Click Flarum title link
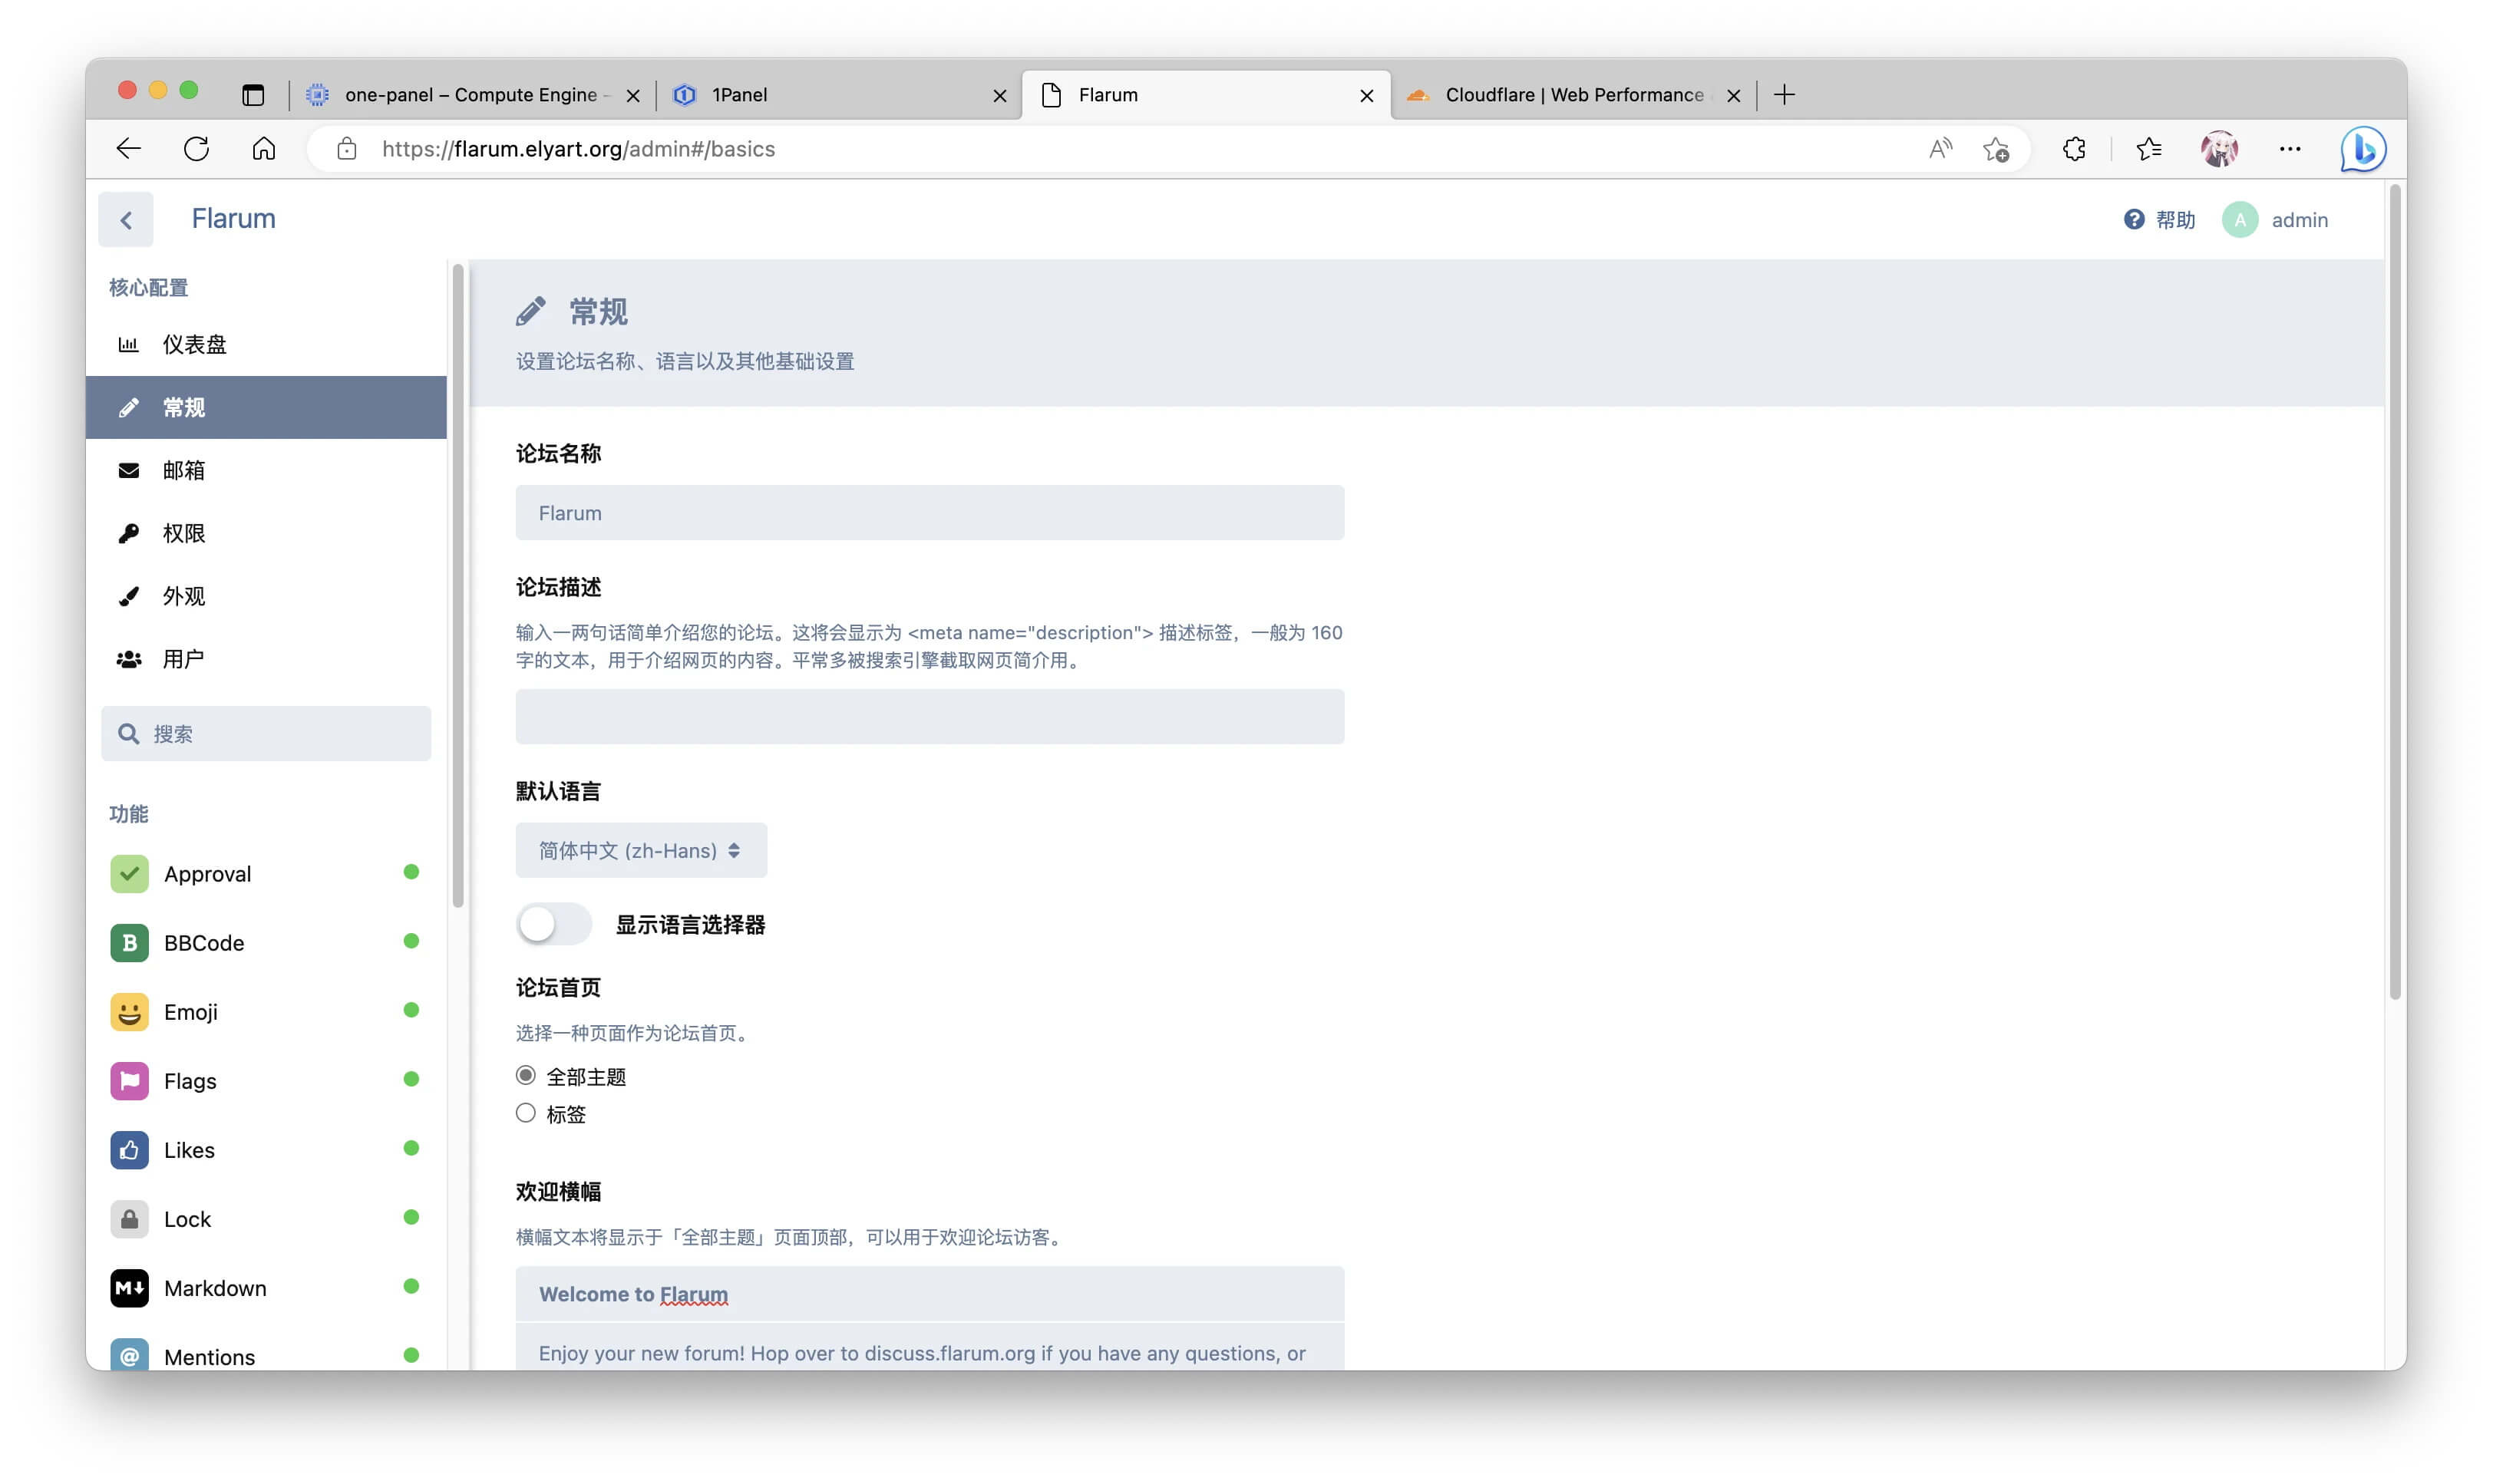Screen dimensions: 2493x1484 click(x=233, y=219)
